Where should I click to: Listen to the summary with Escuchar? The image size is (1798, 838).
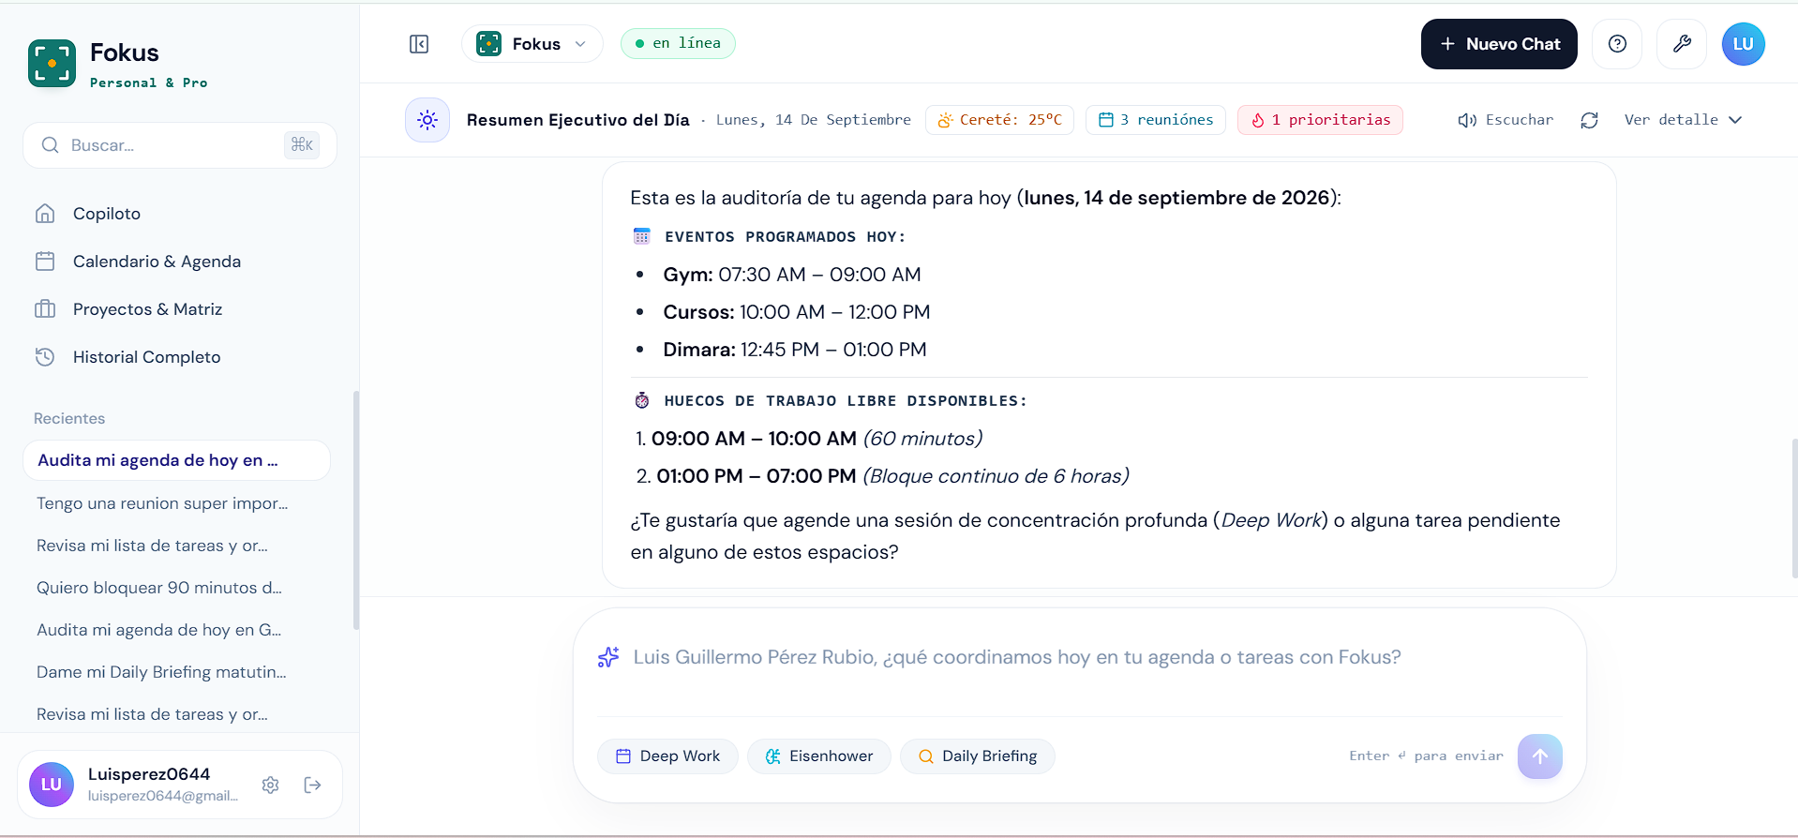tap(1506, 120)
